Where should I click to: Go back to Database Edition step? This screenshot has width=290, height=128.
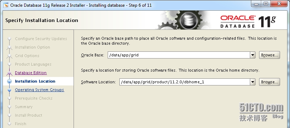tap(31, 73)
